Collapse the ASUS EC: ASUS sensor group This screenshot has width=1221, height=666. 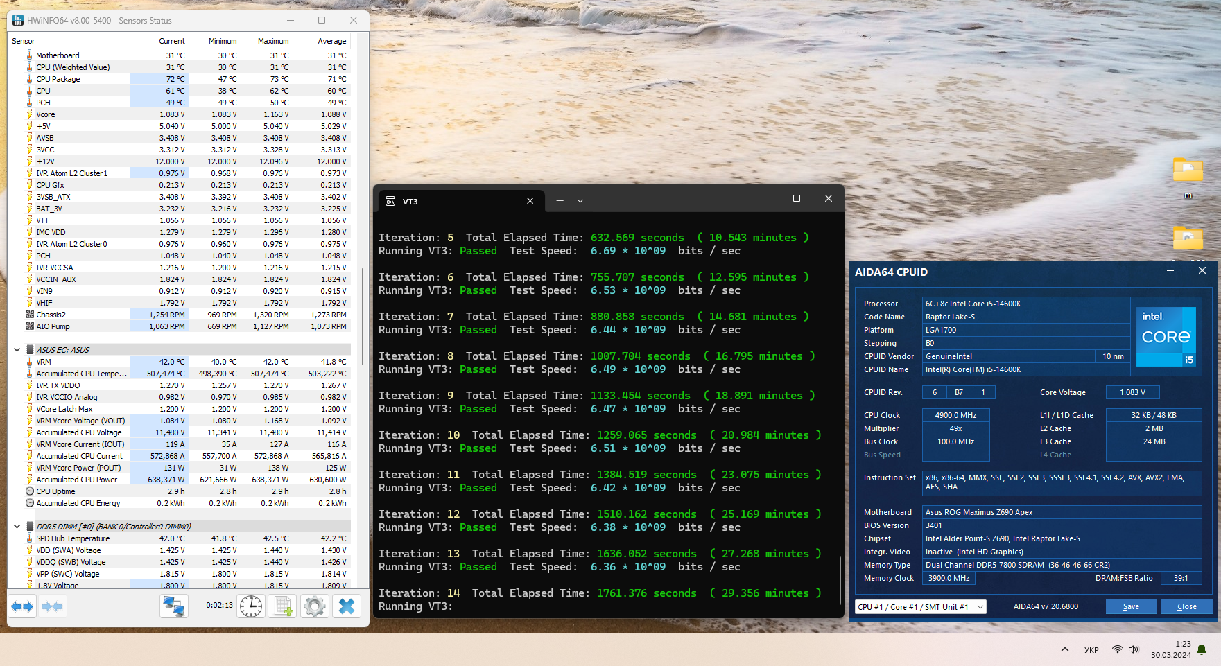point(17,349)
